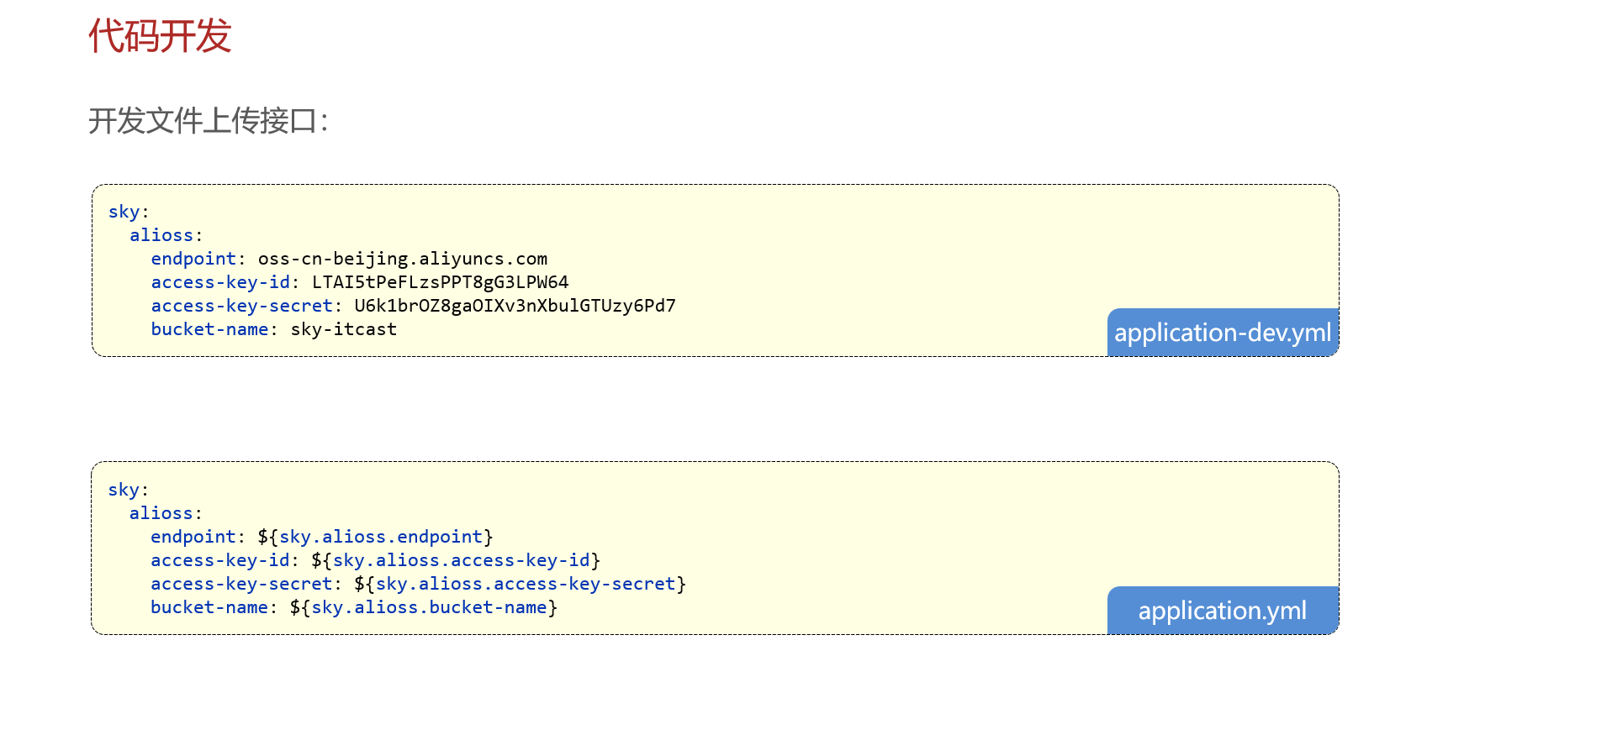Image resolution: width=1612 pixels, height=740 pixels.
Task: Click the bucket-name key in the application-dev.yml block
Action: tap(209, 329)
